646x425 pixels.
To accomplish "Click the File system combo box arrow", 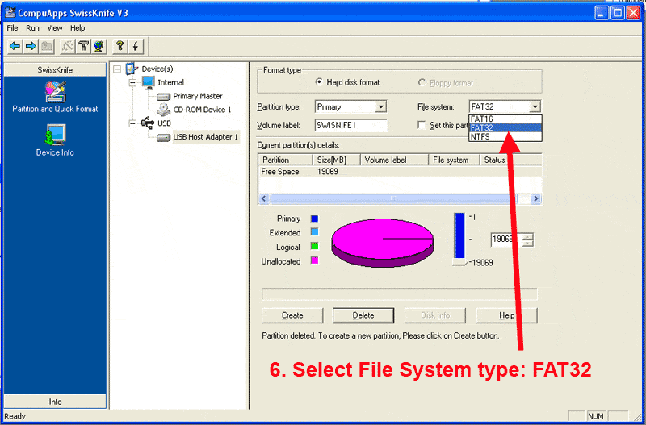I will pos(535,107).
